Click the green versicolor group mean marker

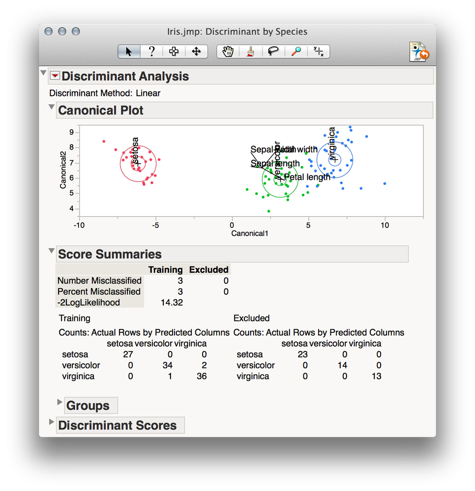[280, 179]
